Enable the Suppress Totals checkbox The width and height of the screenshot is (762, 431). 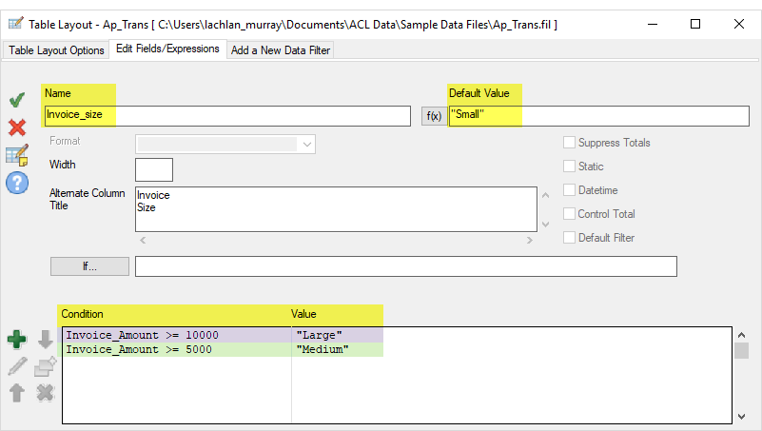569,143
